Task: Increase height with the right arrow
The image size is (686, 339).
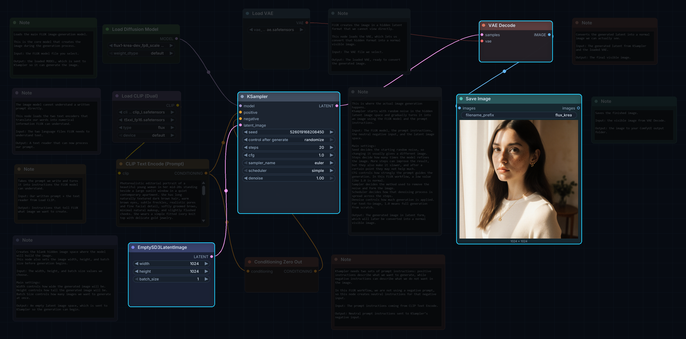Action: [206, 271]
